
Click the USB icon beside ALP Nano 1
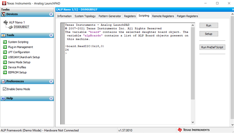point(5,22)
